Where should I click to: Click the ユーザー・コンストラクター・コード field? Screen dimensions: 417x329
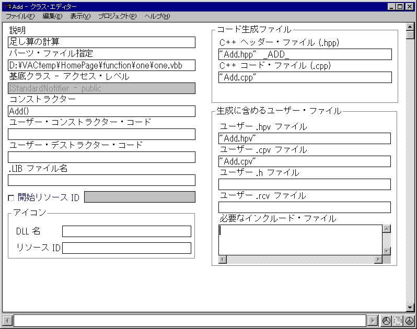(101, 134)
